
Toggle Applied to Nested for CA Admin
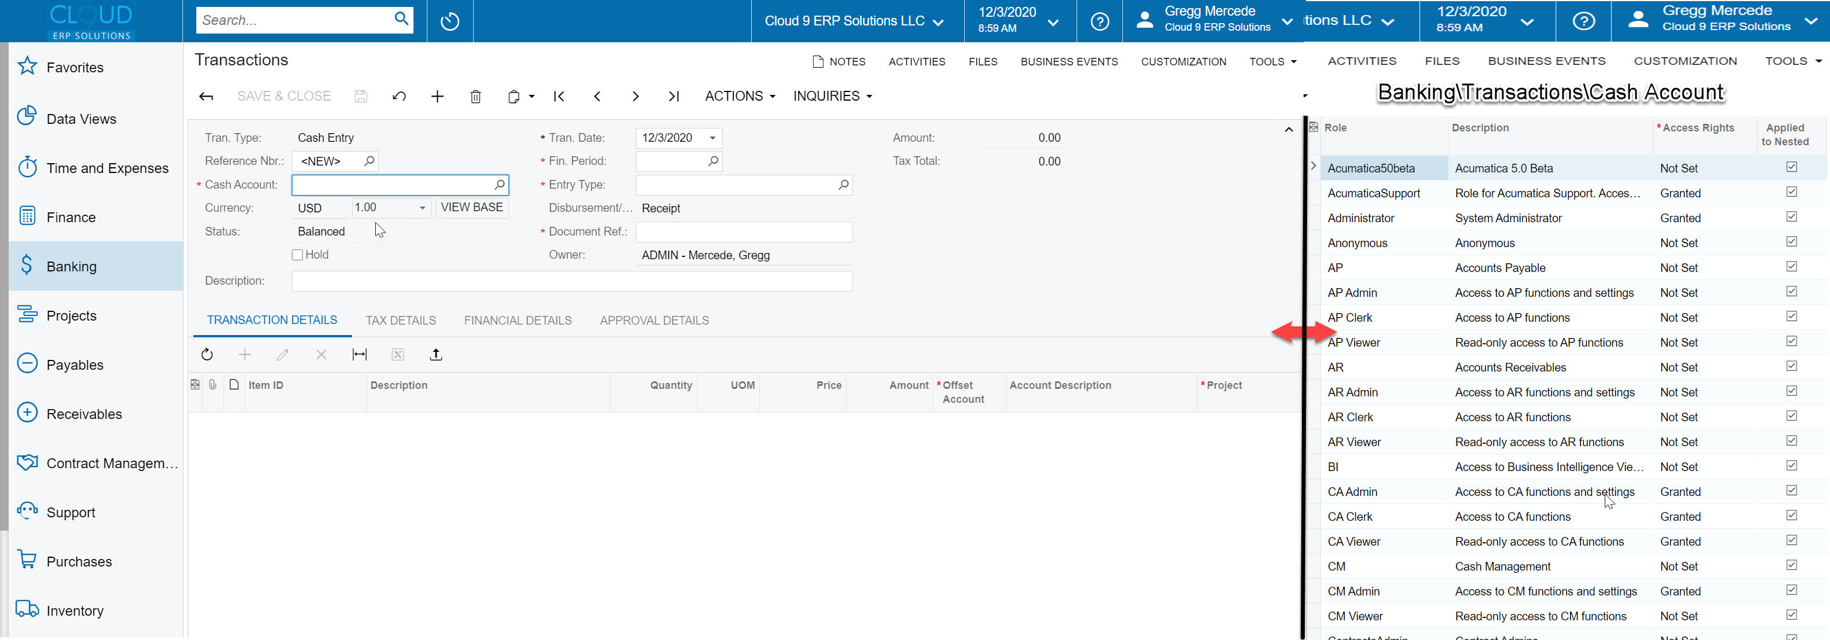1792,491
